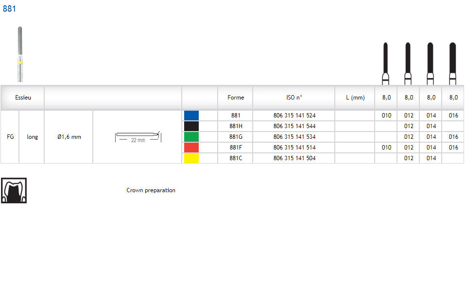Click bur silhouette above the 010 column

[x=386, y=63]
